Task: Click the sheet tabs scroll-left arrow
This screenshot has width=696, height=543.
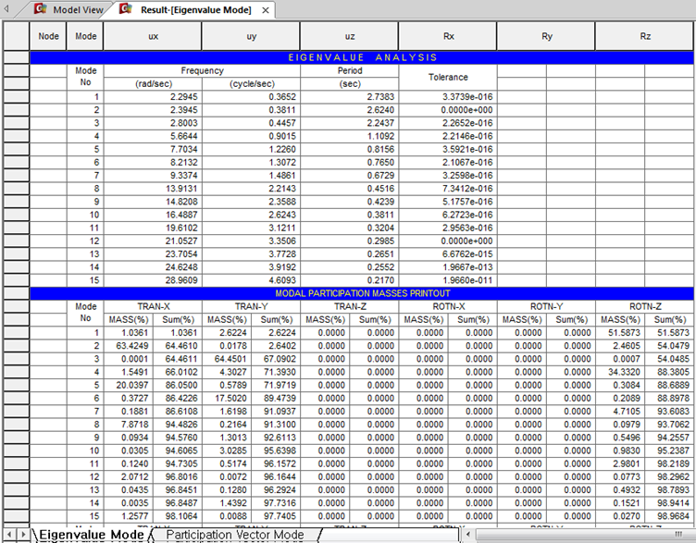Action: [x=9, y=535]
